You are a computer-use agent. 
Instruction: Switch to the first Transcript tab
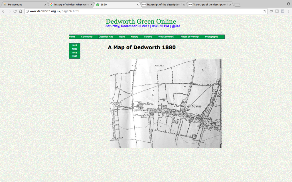163,5
